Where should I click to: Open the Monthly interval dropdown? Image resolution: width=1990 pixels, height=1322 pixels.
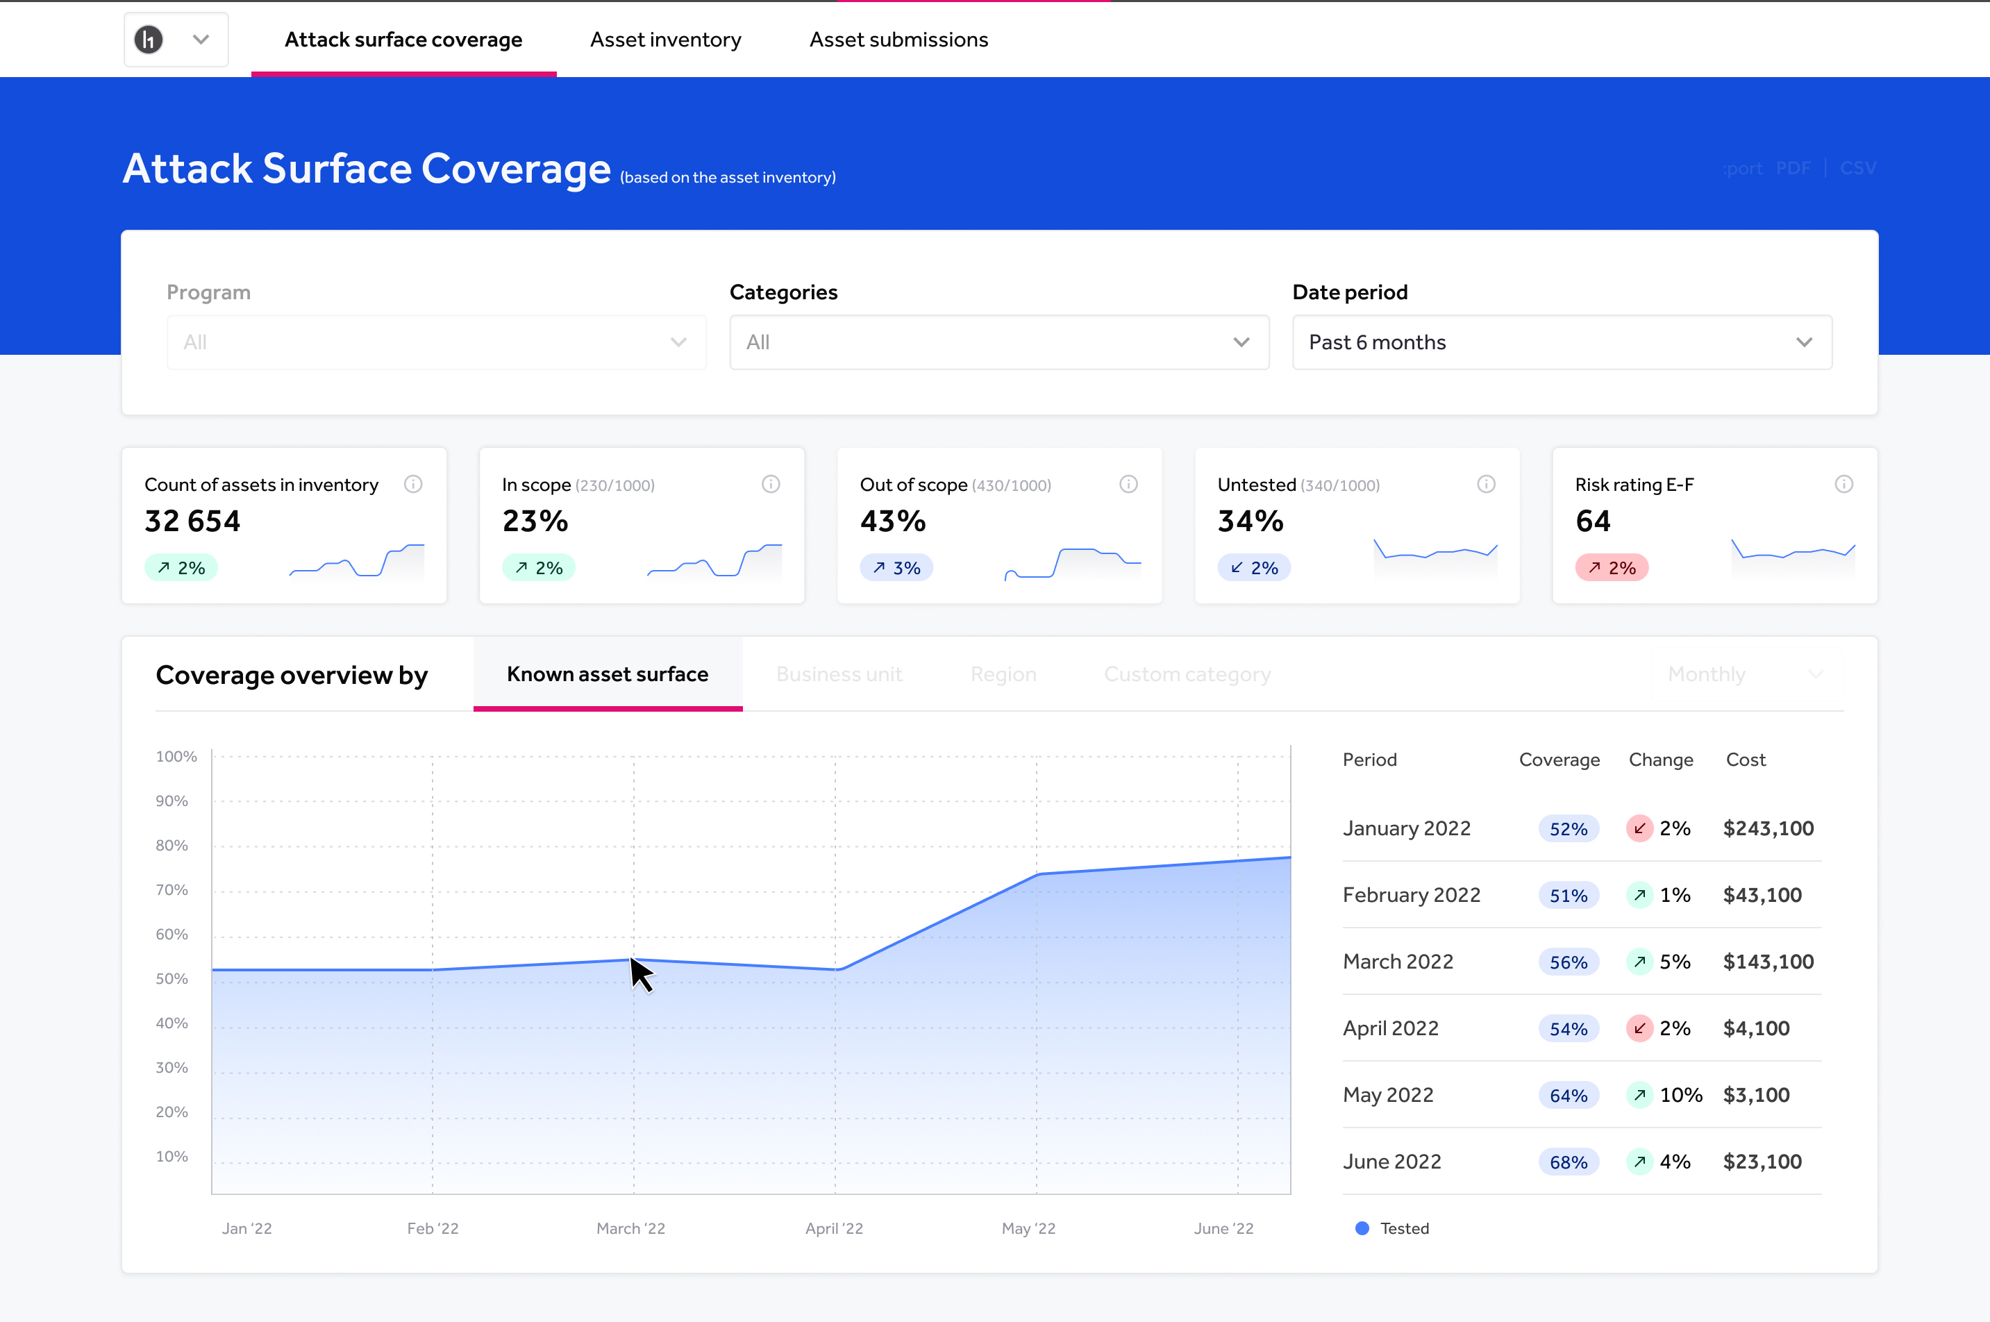pyautogui.click(x=1746, y=674)
